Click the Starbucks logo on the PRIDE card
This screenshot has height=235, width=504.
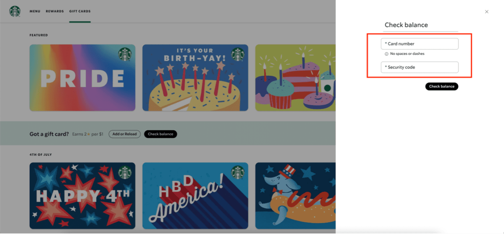tap(125, 54)
